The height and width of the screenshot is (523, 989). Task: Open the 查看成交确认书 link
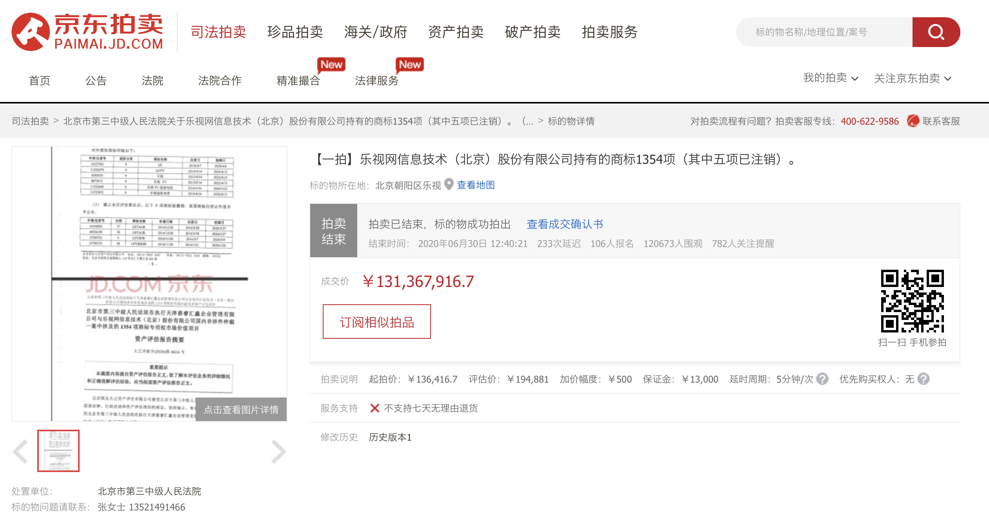pos(565,224)
